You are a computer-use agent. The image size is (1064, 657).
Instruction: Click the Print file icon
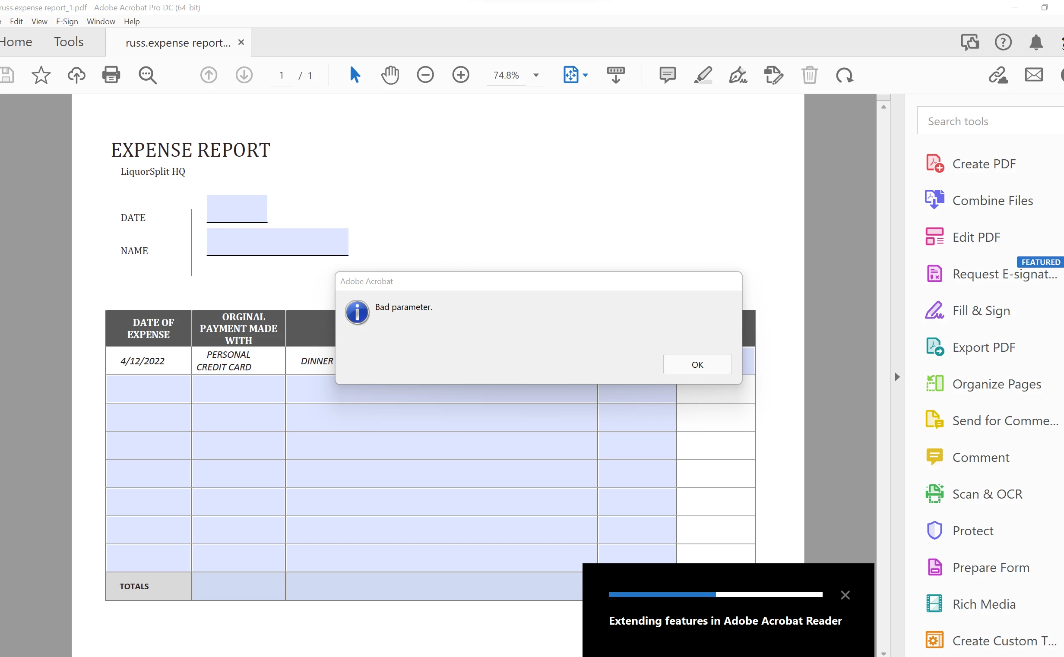click(x=111, y=75)
